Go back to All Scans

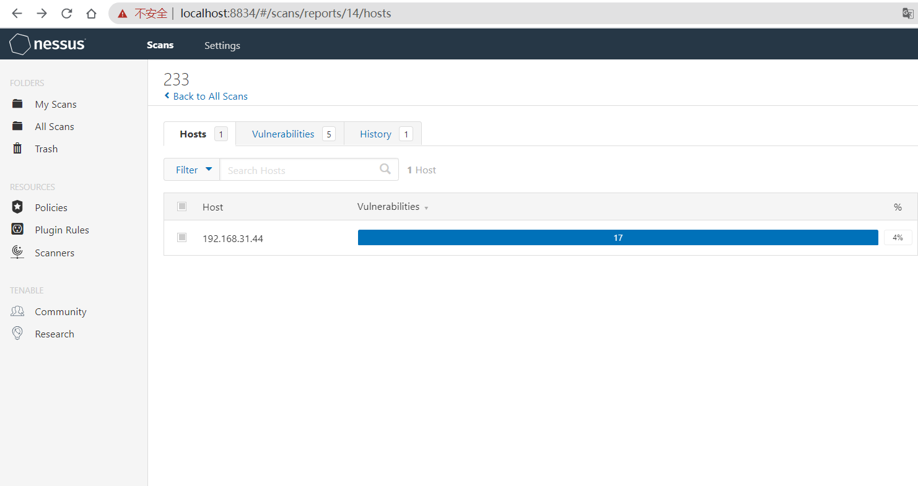tap(206, 96)
